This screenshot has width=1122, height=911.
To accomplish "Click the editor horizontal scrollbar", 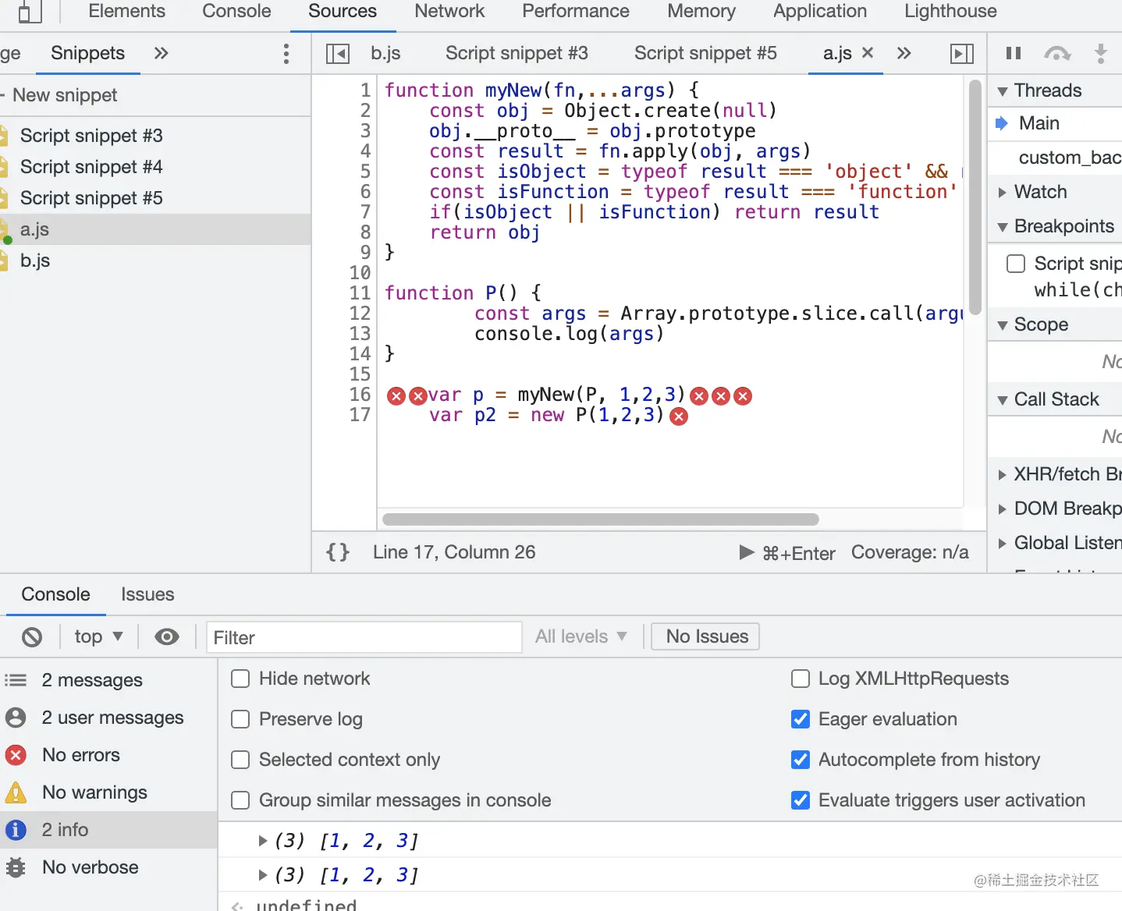I will 601,519.
